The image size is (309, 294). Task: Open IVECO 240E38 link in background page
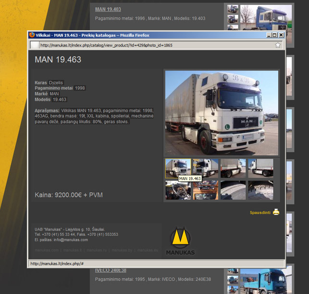click(x=111, y=270)
